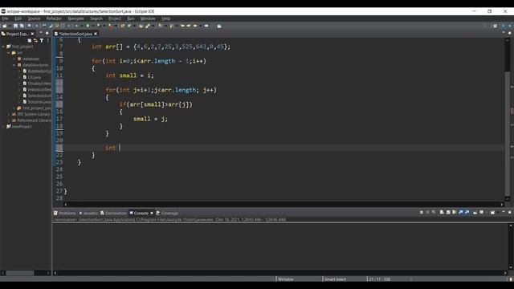Minimize the Project Explorer panel
The height and width of the screenshot is (289, 514).
tap(41, 33)
